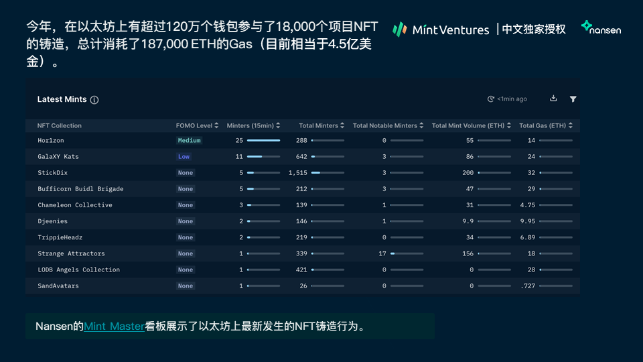
Task: Click the Latest Mints info icon
Action: click(94, 100)
